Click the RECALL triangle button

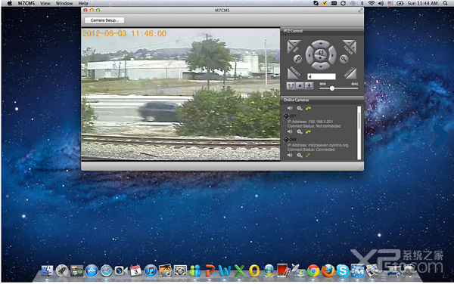click(x=350, y=73)
